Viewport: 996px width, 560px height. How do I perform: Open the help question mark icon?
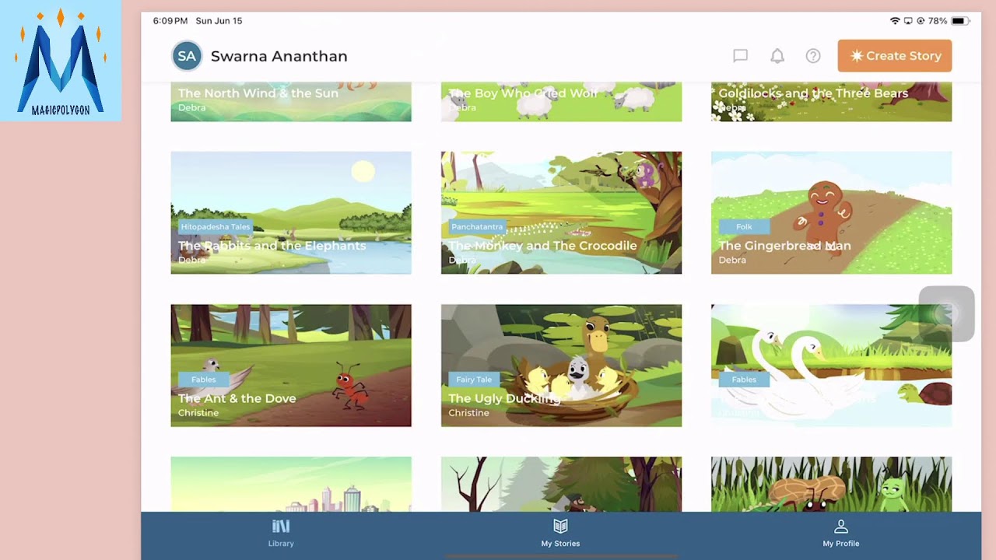click(813, 56)
